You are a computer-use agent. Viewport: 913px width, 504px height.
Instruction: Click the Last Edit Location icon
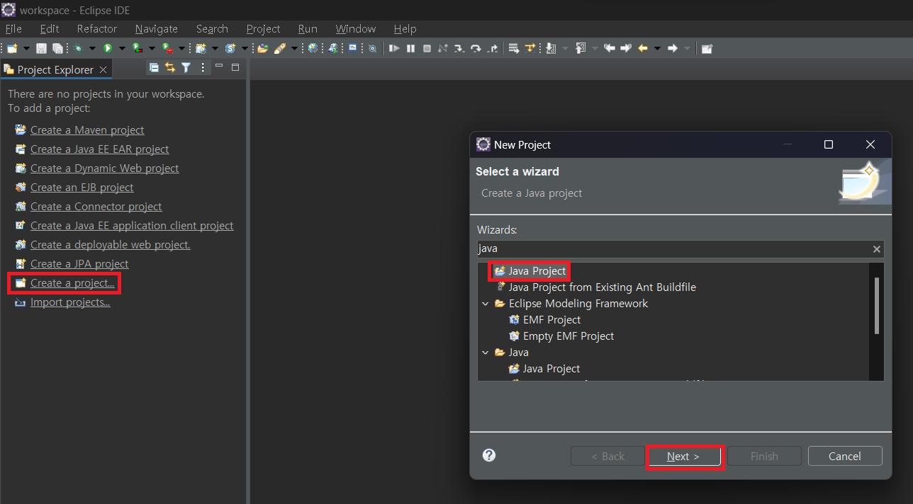click(x=609, y=48)
